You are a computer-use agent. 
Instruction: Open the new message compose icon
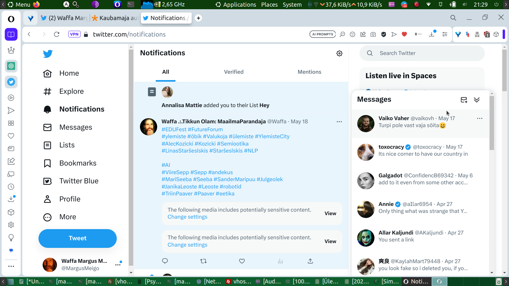tap(464, 100)
